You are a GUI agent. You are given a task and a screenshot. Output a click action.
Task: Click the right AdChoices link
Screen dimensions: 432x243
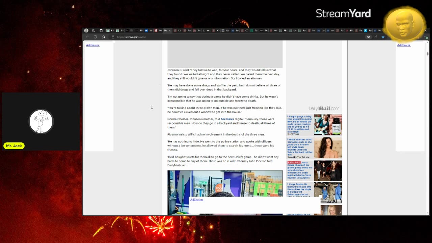pyautogui.click(x=404, y=45)
